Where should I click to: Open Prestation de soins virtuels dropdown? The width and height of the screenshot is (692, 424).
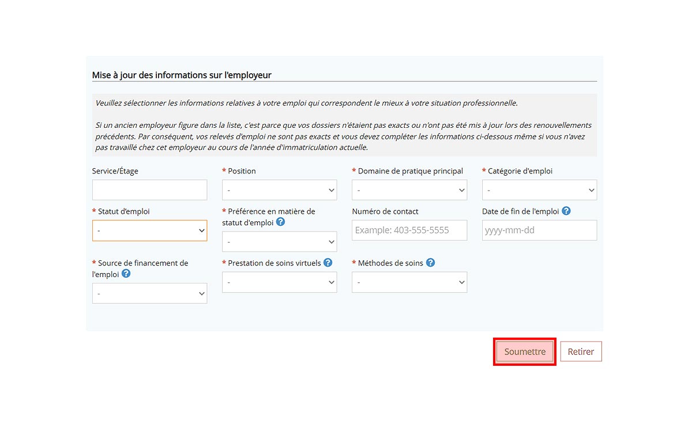tap(279, 282)
